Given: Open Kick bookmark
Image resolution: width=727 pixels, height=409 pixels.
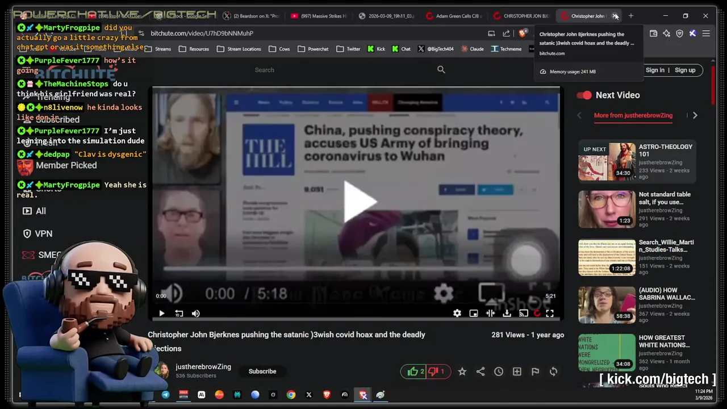Looking at the screenshot, I should click(x=376, y=49).
